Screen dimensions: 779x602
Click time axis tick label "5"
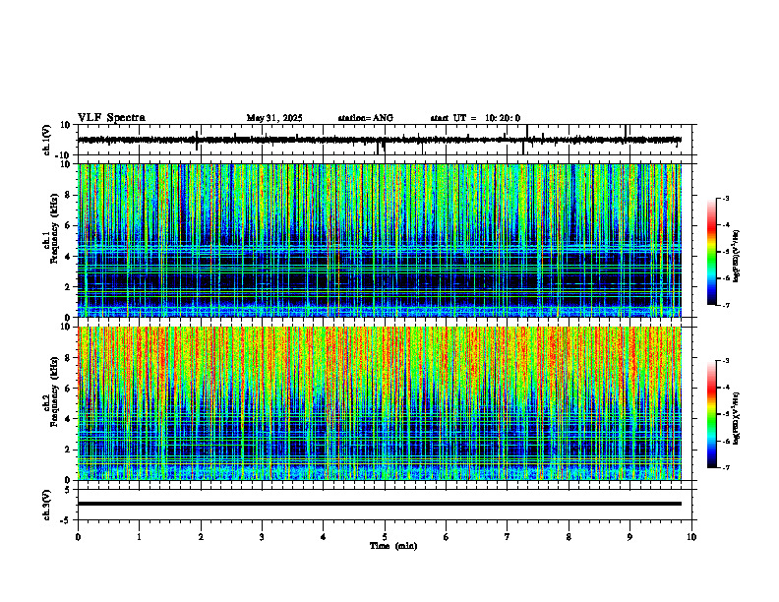point(385,537)
